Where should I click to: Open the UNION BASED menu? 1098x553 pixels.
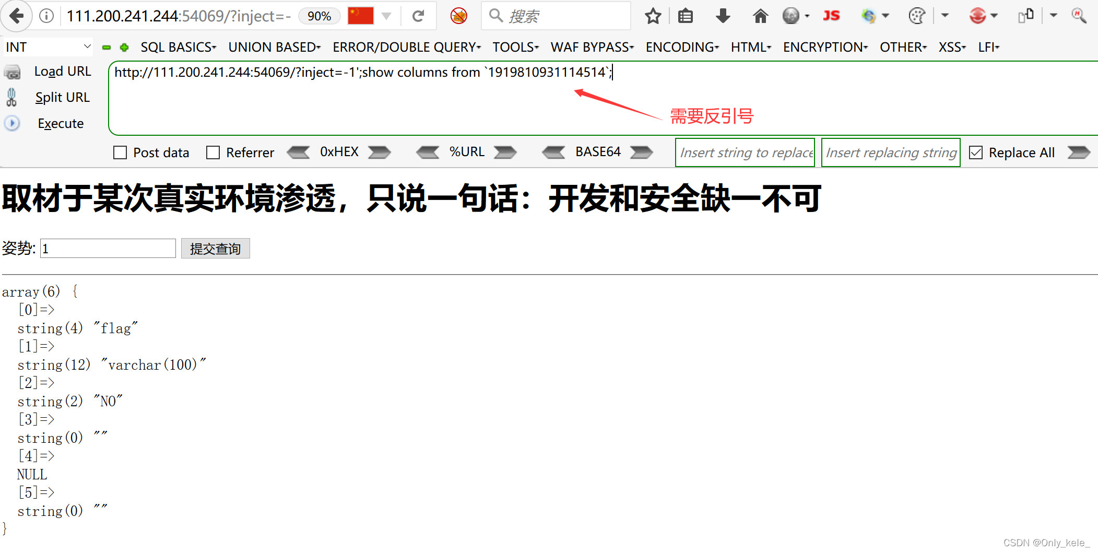tap(275, 47)
